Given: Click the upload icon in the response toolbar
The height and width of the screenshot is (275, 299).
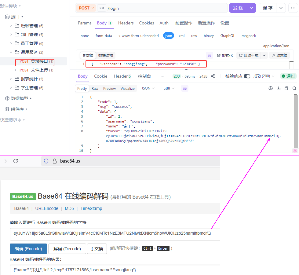Looking at the screenshot, I should [x=271, y=88].
